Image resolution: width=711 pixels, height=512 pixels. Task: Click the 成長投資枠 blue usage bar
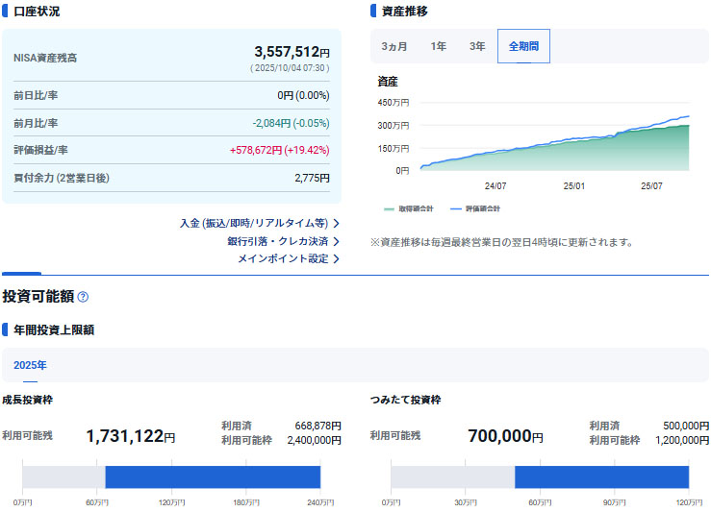(212, 476)
